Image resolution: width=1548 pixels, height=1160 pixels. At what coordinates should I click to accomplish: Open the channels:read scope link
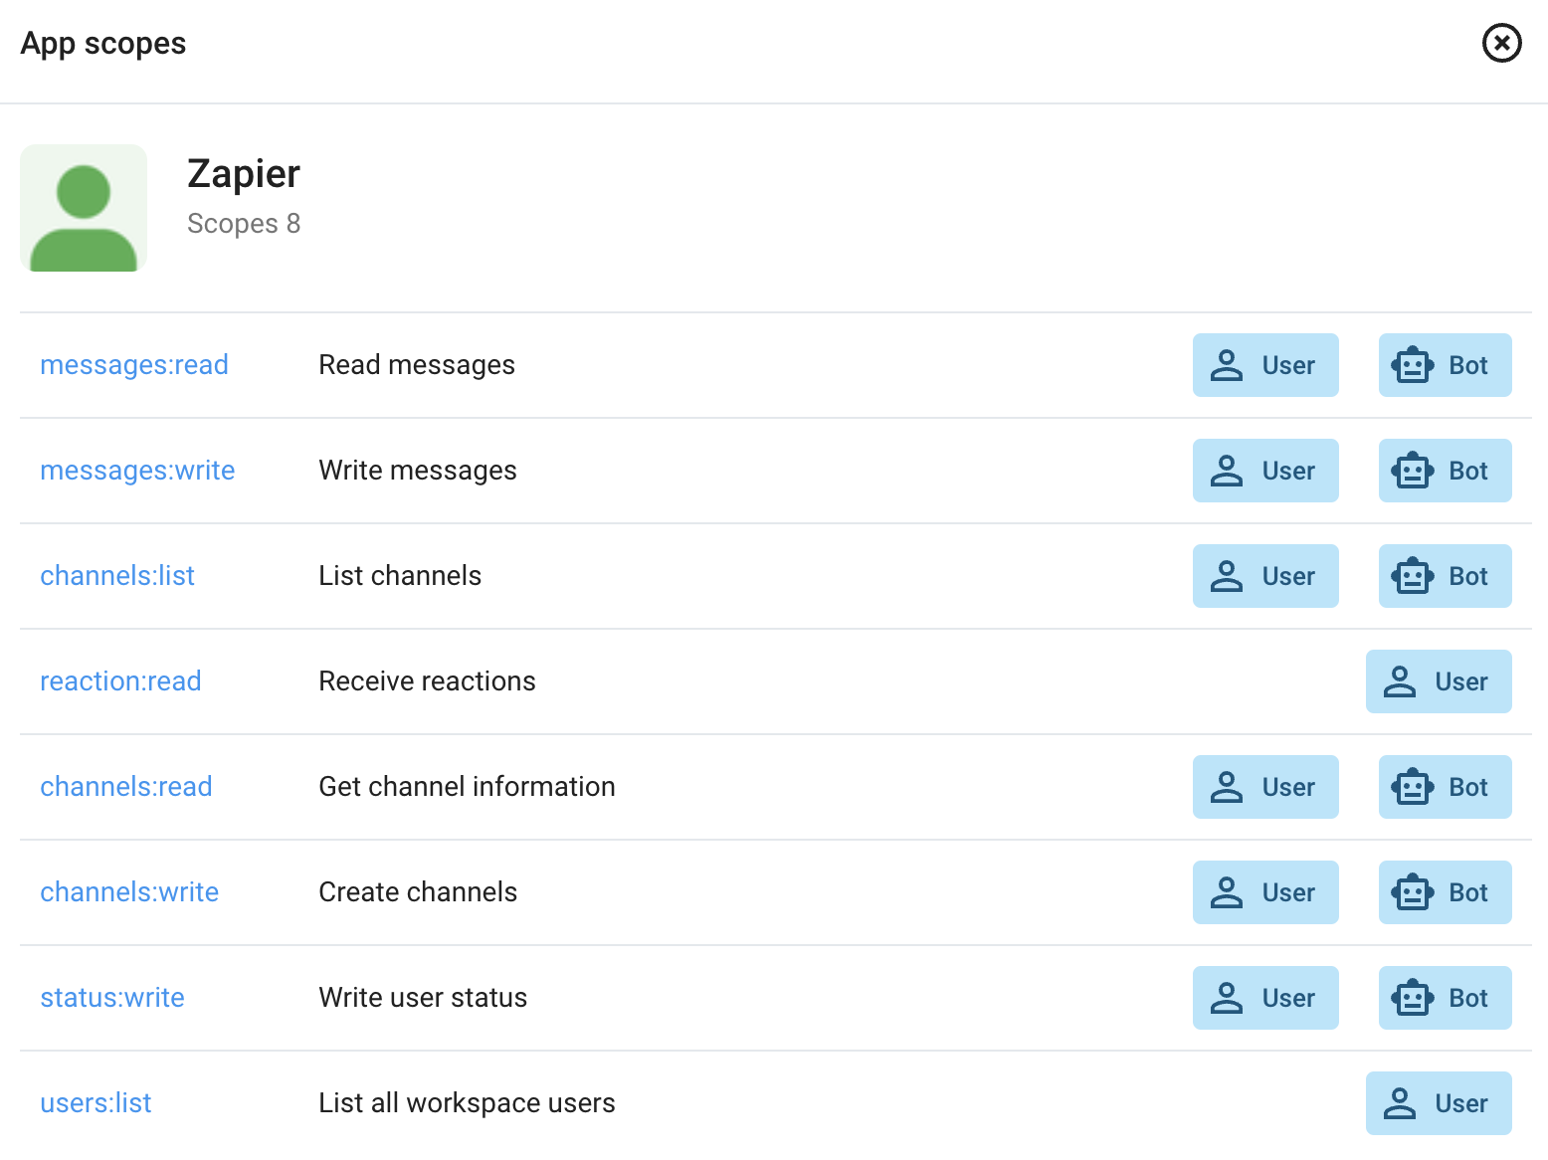126,787
